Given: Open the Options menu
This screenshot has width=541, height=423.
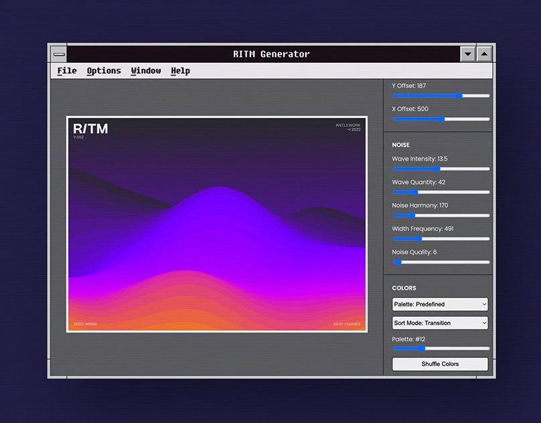Looking at the screenshot, I should [104, 71].
